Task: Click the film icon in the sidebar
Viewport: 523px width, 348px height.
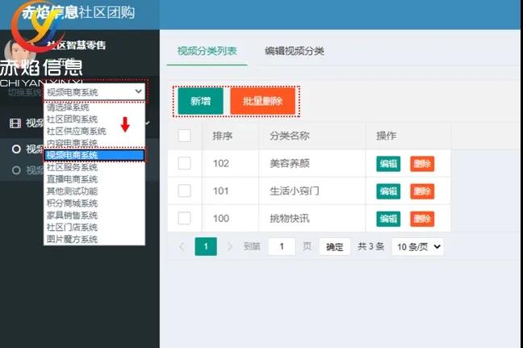Action: pyautogui.click(x=15, y=124)
